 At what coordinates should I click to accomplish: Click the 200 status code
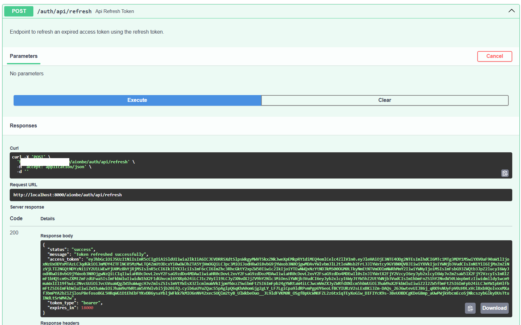pyautogui.click(x=14, y=233)
